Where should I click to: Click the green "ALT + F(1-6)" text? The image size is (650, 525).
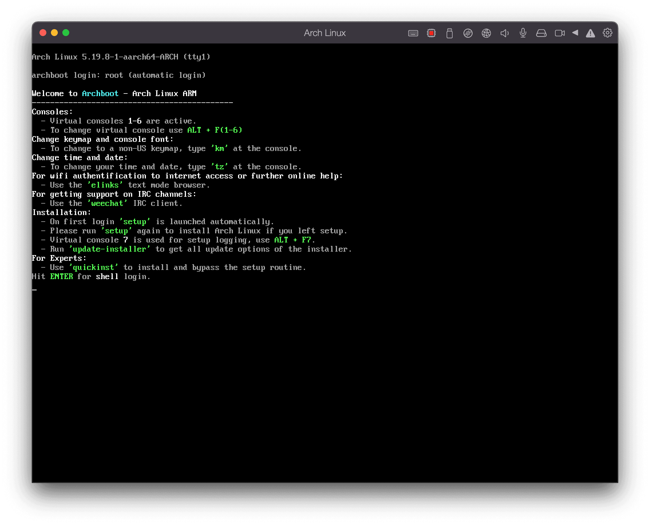coord(215,130)
